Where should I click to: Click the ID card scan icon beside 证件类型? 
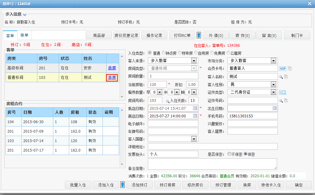[x=282, y=92]
